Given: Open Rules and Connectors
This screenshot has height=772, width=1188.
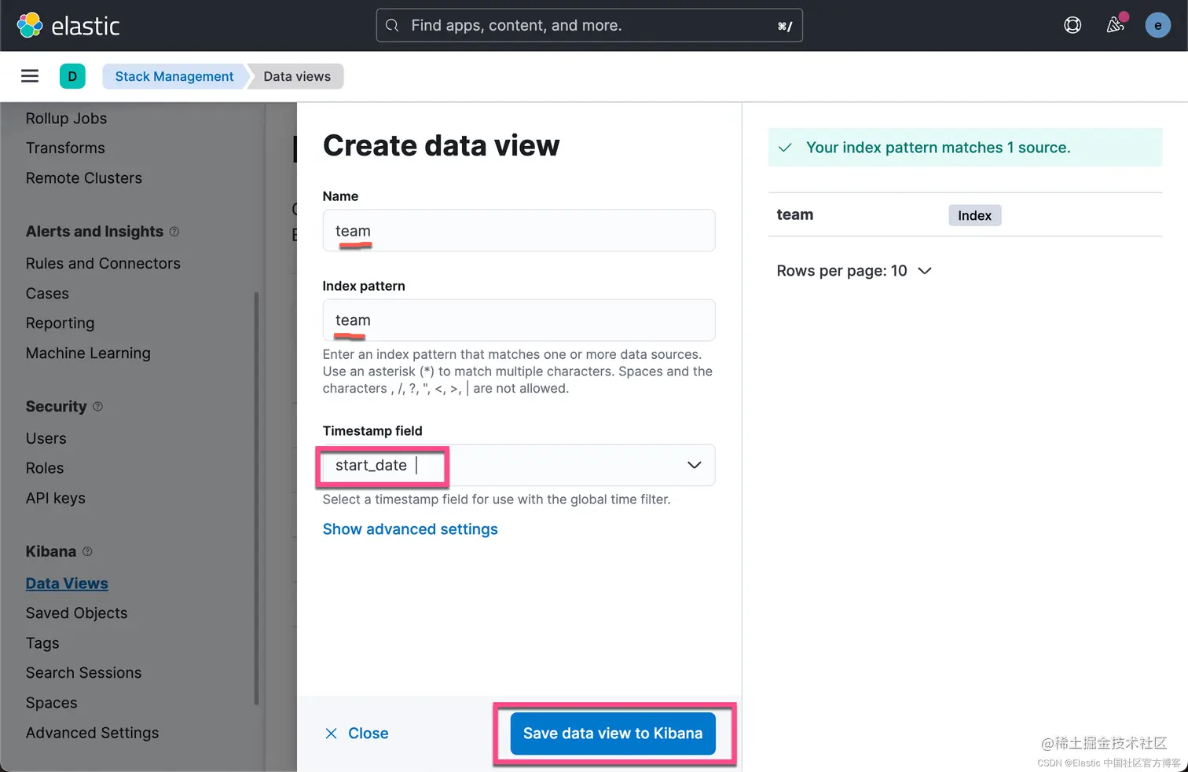Looking at the screenshot, I should click(103, 264).
